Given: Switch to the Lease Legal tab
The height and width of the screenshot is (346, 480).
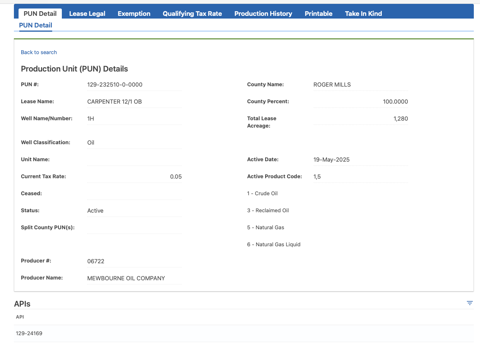Looking at the screenshot, I should [87, 14].
